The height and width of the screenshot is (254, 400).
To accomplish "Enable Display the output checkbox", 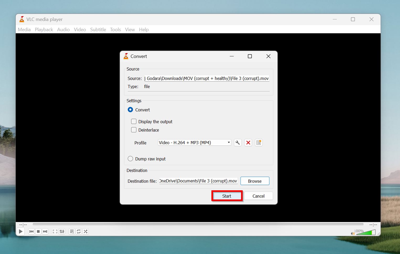I will pyautogui.click(x=134, y=122).
